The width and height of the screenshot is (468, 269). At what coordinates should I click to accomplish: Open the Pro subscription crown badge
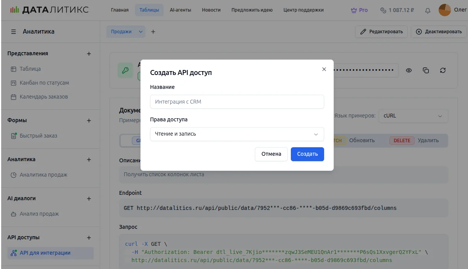(359, 10)
